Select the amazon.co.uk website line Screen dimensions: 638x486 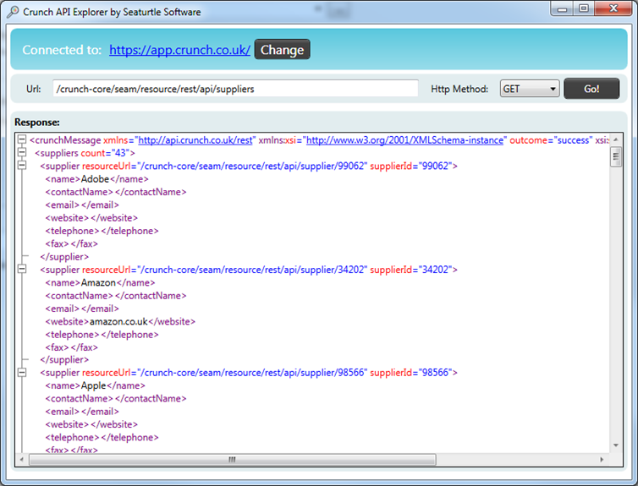pos(120,321)
